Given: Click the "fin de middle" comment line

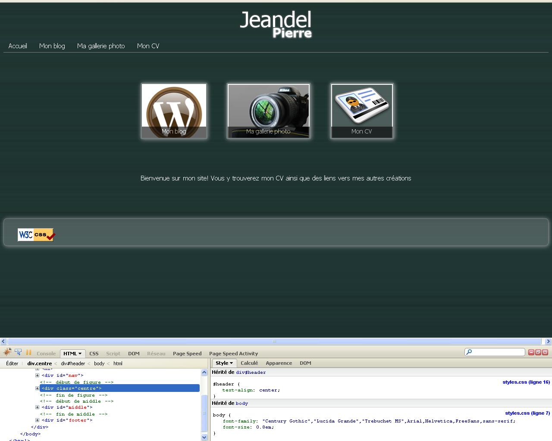Looking at the screenshot, I should coord(74,414).
